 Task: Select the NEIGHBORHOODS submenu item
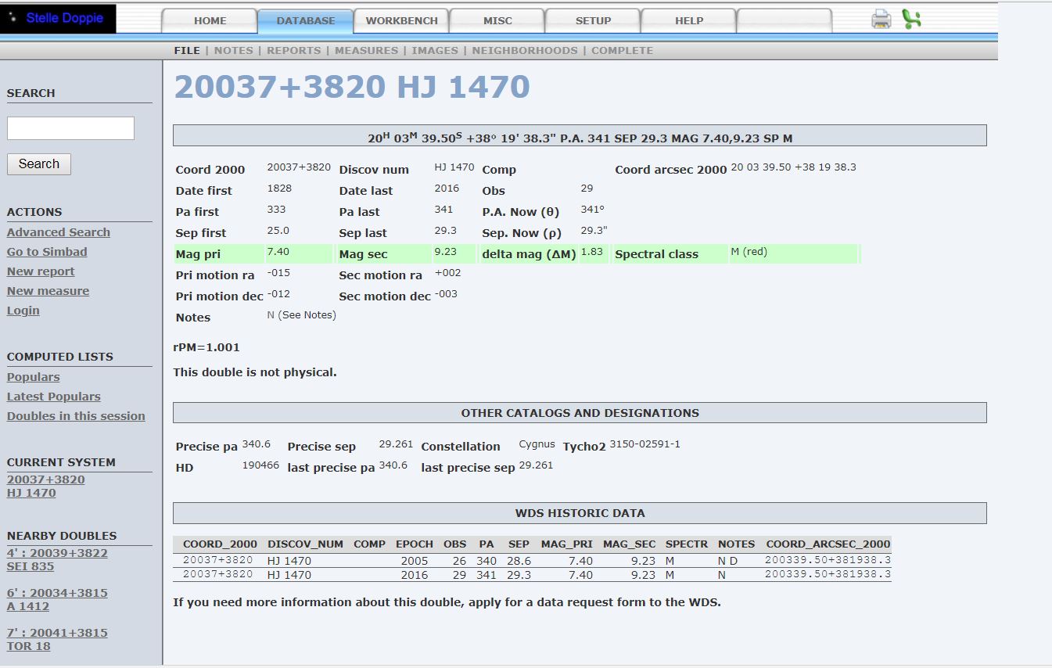point(525,51)
